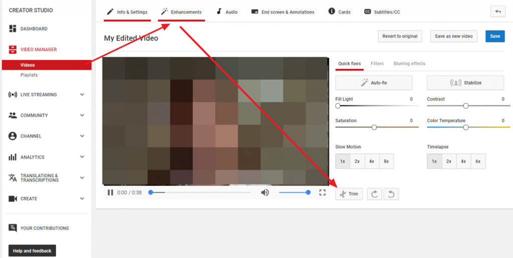This screenshot has width=513, height=258.
Task: Click the rotate left arrow button
Action: (391, 194)
